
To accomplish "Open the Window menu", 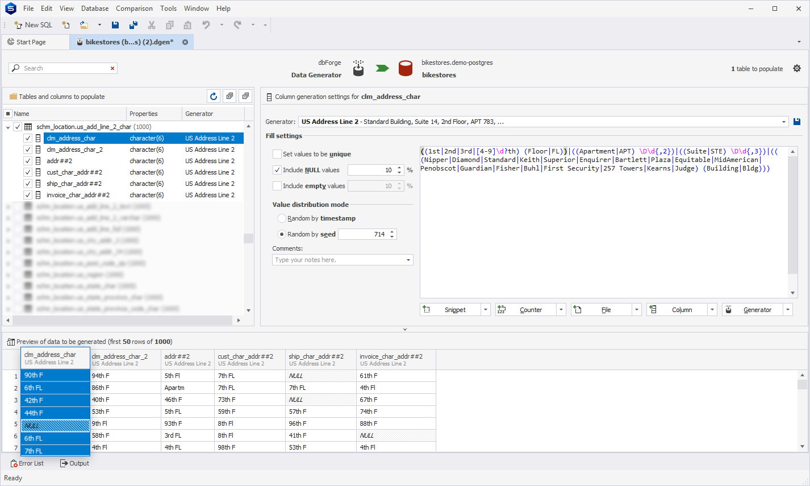I will pos(197,9).
